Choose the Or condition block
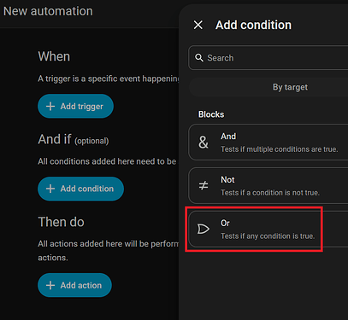348x320 pixels. click(x=268, y=229)
